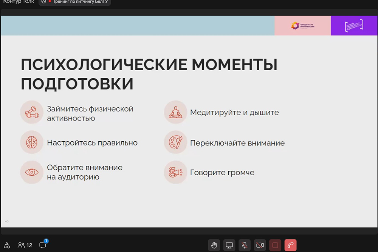Viewport: 378px width, 252px height.
Task: Click the red recording stop button
Action: [275, 245]
